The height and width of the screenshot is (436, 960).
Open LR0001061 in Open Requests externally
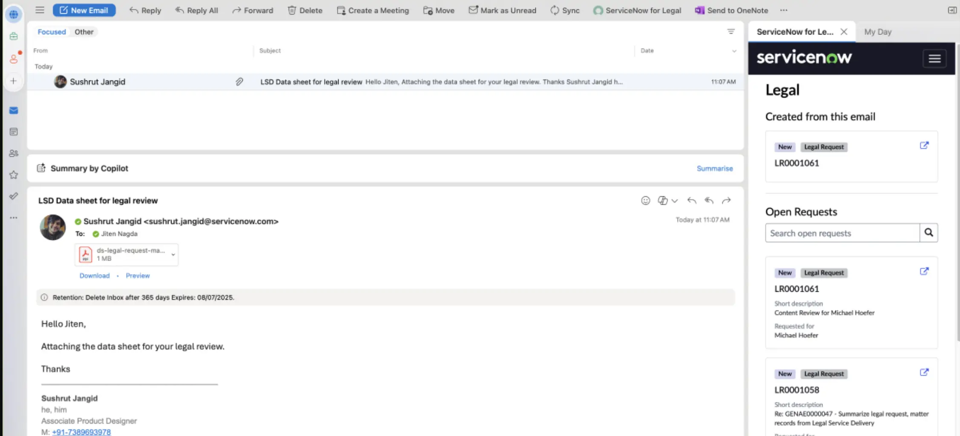924,272
